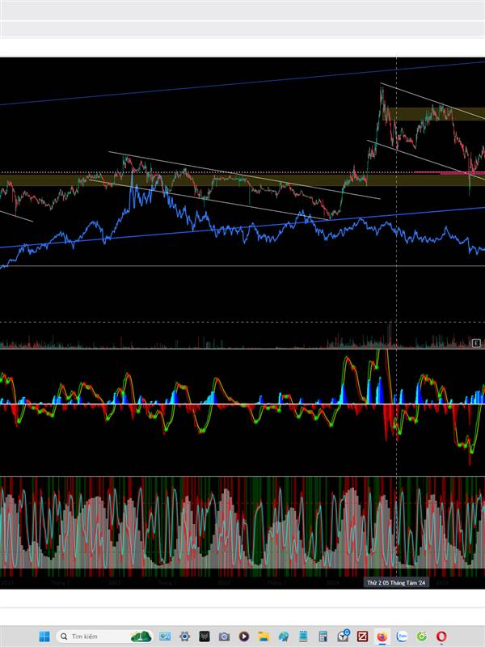Click the landscape search highlight icon in taskbar

141,636
